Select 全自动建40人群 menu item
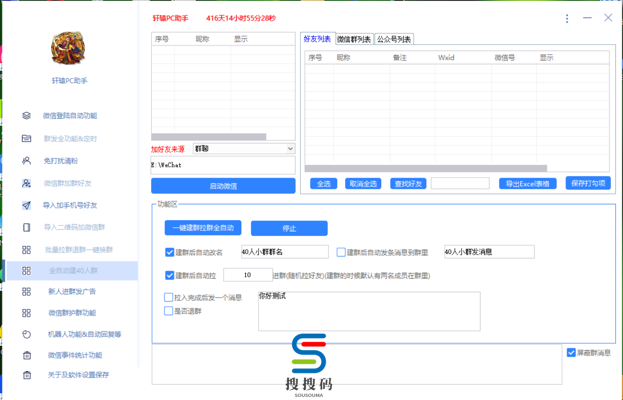Viewport: 623px width, 400px height. point(72,271)
